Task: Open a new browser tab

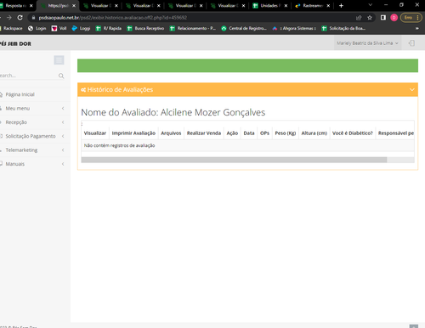Action: tap(341, 6)
